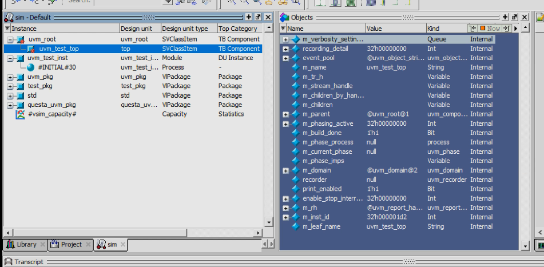The width and height of the screenshot is (544, 267).
Task: Close the Project tab
Action: [x=89, y=245]
